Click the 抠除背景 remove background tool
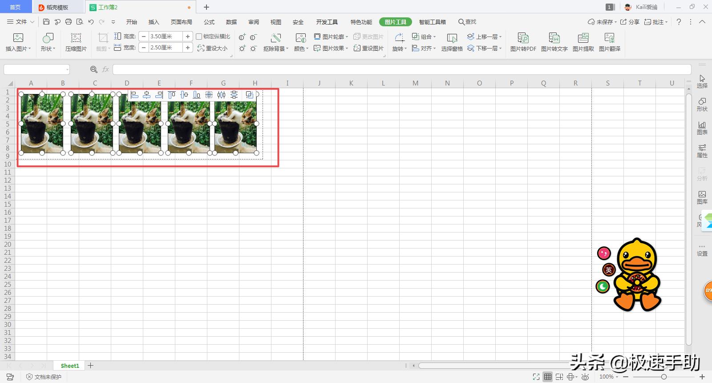Image resolution: width=712 pixels, height=383 pixels. [275, 42]
